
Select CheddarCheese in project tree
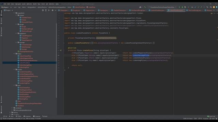tap(27, 18)
